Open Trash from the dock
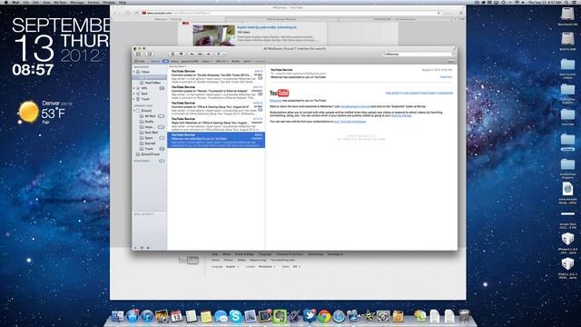Screen dimensions: 581x327 pos(464,316)
